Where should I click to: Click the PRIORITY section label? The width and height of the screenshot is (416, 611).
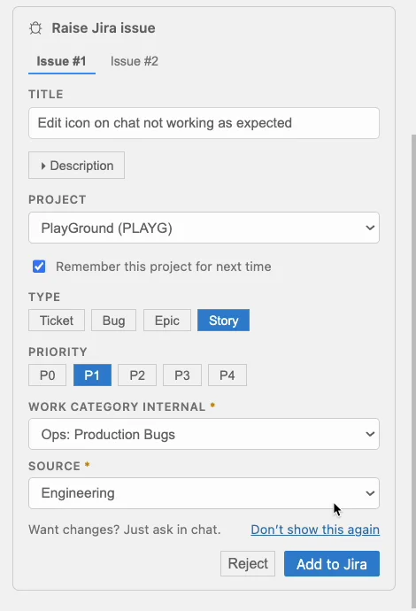58,352
